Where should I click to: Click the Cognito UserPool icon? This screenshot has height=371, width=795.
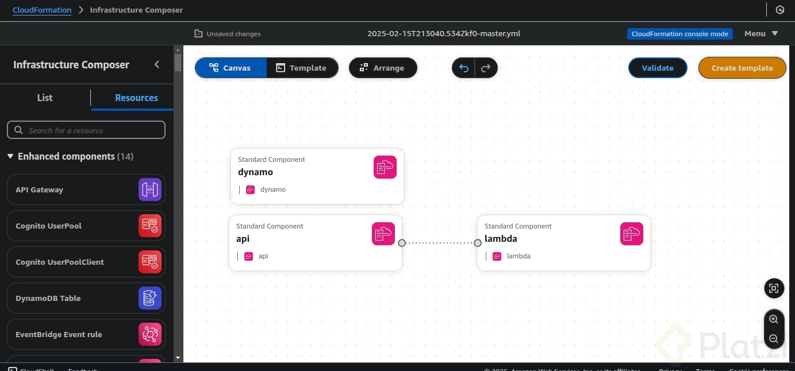click(x=150, y=226)
